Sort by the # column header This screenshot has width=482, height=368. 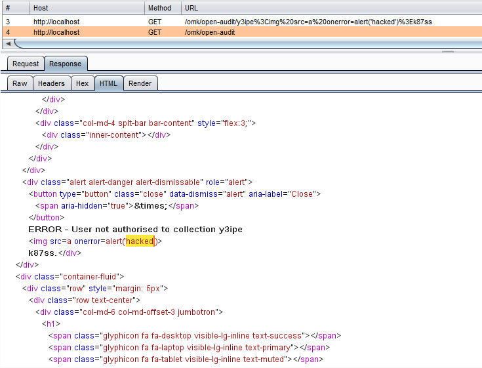click(16, 8)
